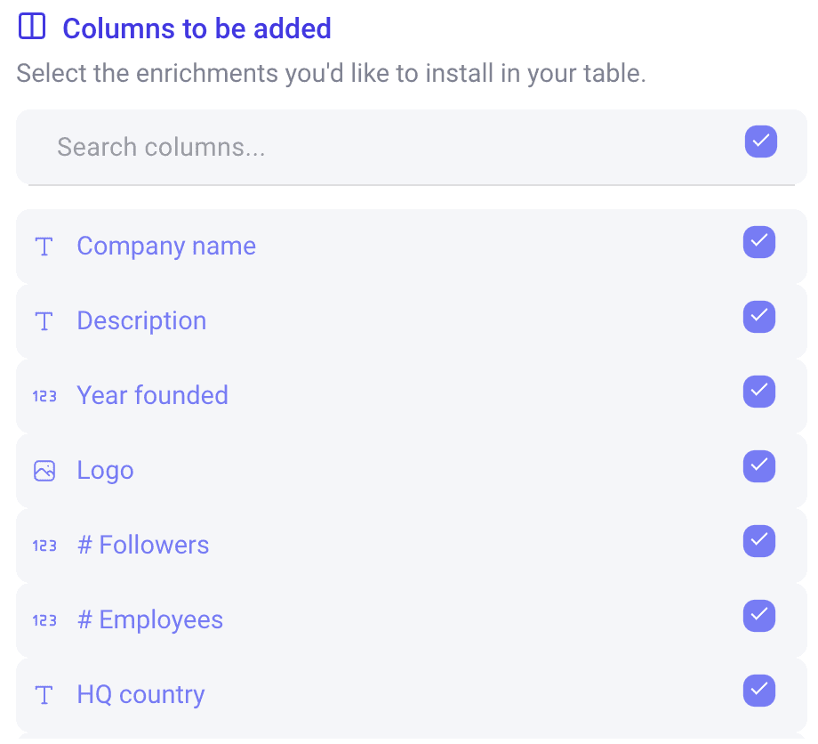Uncheck the # Employees checkbox
Screen dimensions: 818x744
(759, 616)
